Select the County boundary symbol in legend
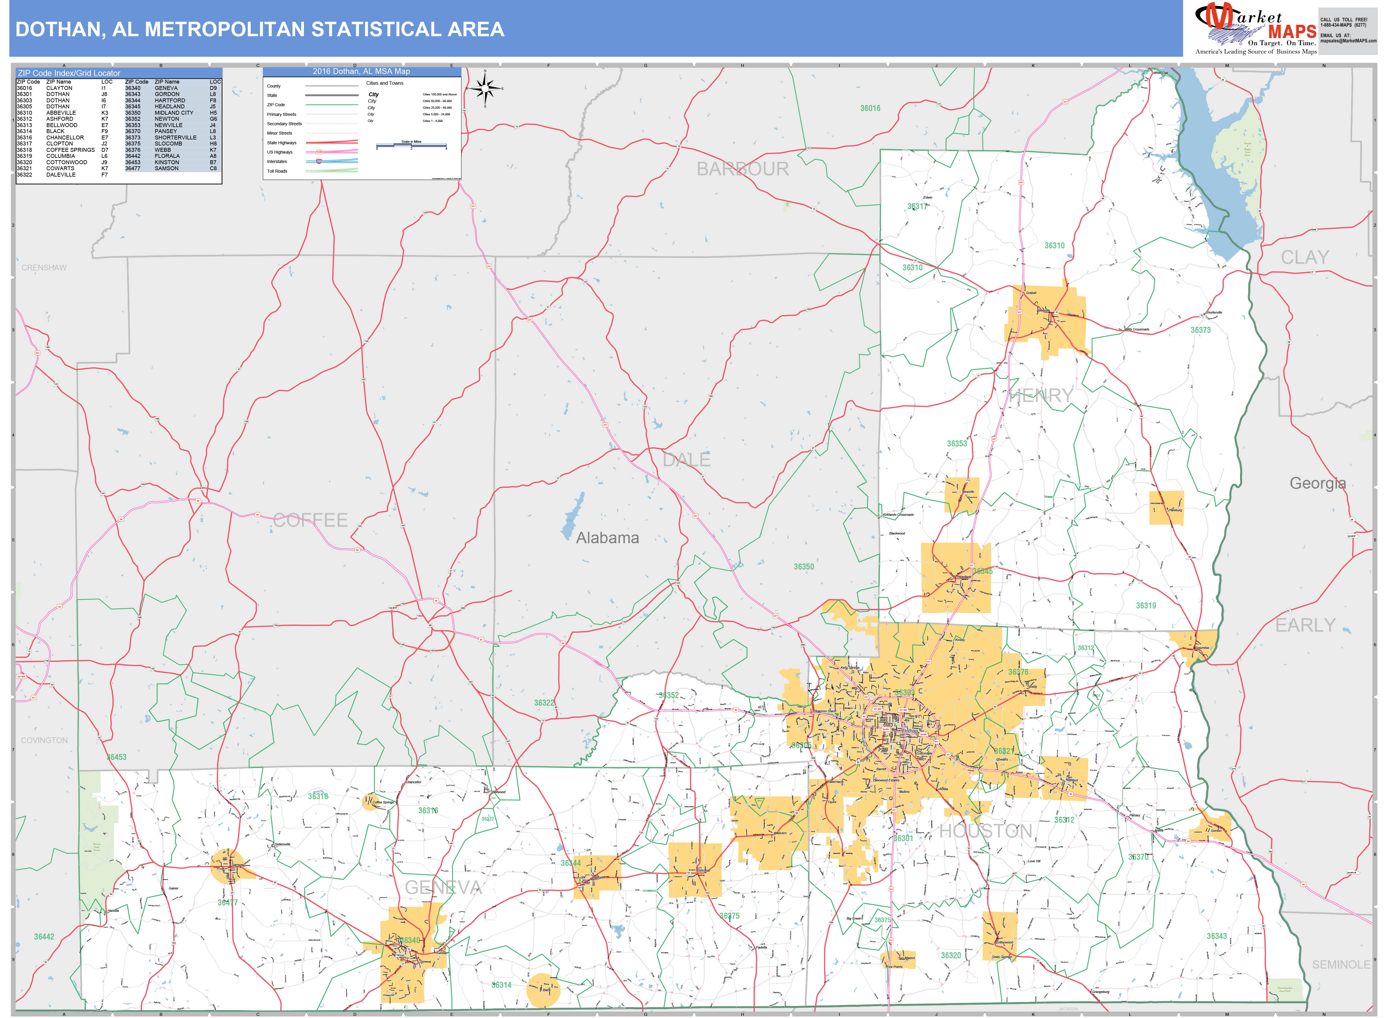 point(332,86)
